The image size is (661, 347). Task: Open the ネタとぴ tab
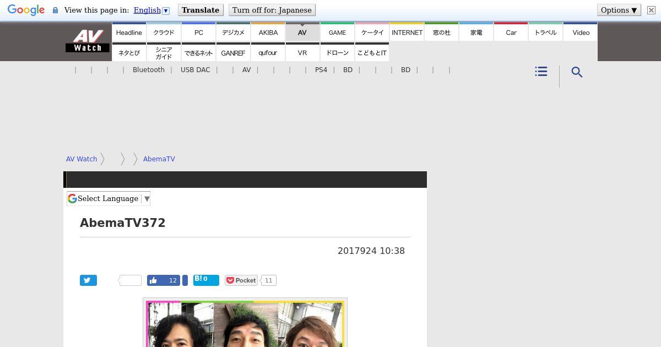pyautogui.click(x=129, y=53)
